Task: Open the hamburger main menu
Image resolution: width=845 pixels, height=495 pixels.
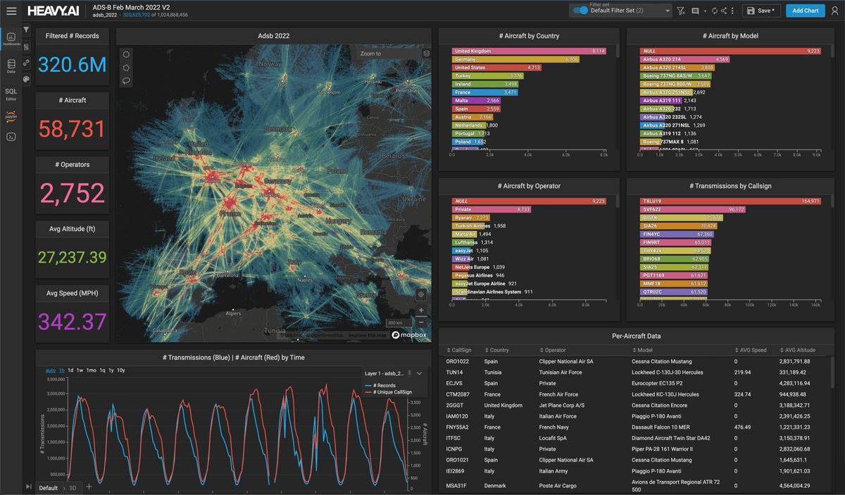Action: (11, 11)
